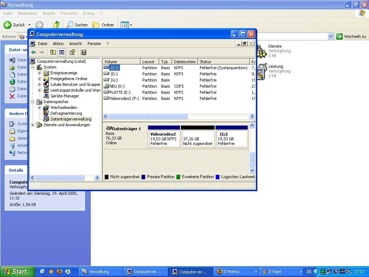Click the Verwaltung taskbar button

point(101,272)
